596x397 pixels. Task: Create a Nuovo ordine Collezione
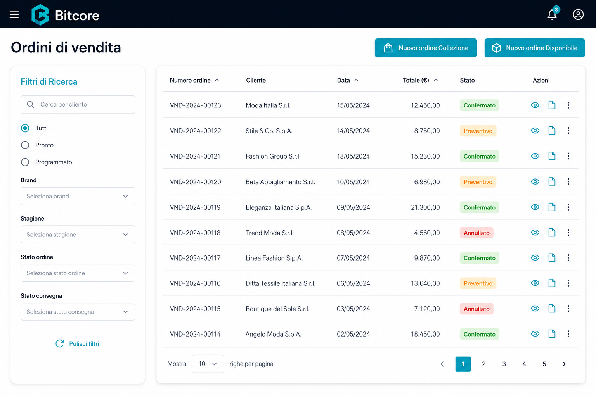click(x=426, y=48)
